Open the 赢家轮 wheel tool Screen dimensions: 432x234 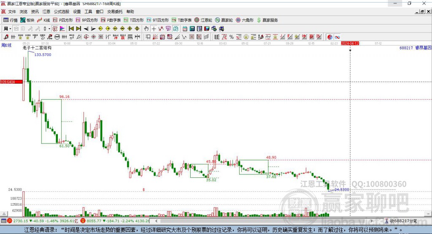(224, 20)
